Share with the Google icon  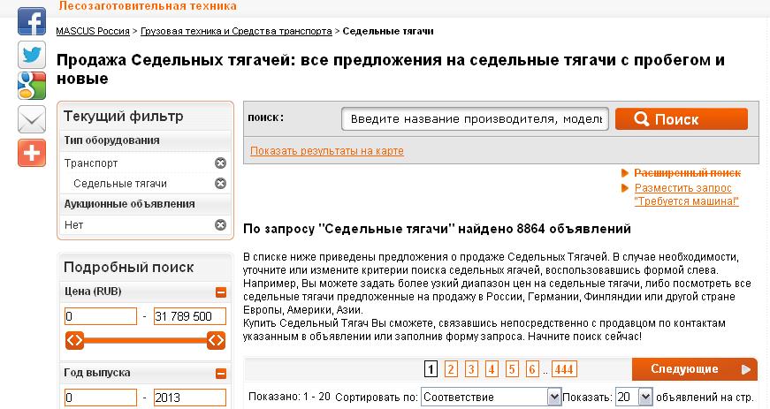click(32, 86)
